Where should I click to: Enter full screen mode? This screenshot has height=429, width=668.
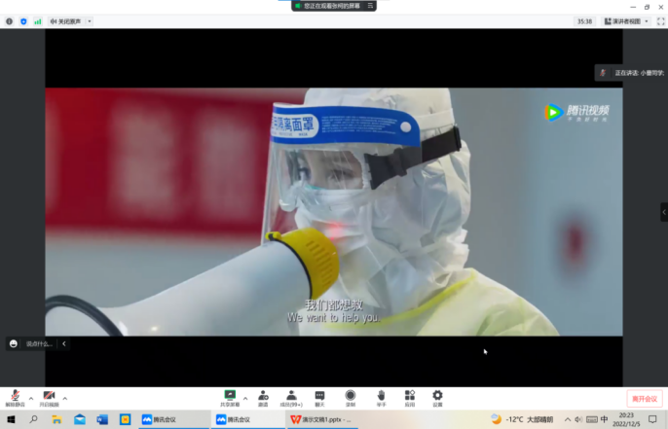coord(661,21)
